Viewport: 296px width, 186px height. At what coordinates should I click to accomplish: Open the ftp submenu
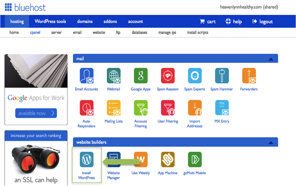point(118,32)
